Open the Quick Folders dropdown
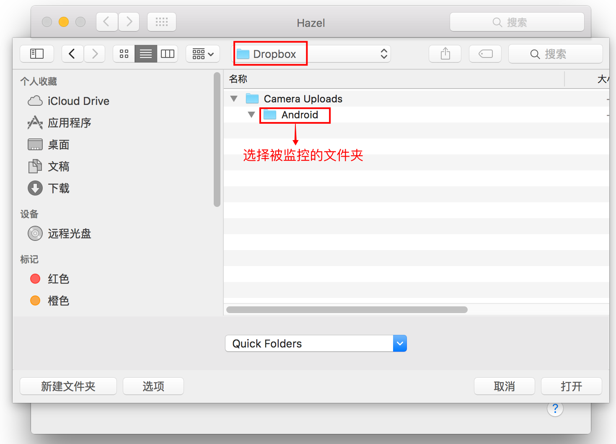Viewport: 616px width, 444px height. pyautogui.click(x=316, y=343)
